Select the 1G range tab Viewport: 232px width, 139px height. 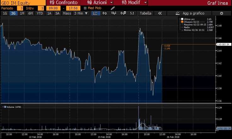pyautogui.click(x=5, y=13)
